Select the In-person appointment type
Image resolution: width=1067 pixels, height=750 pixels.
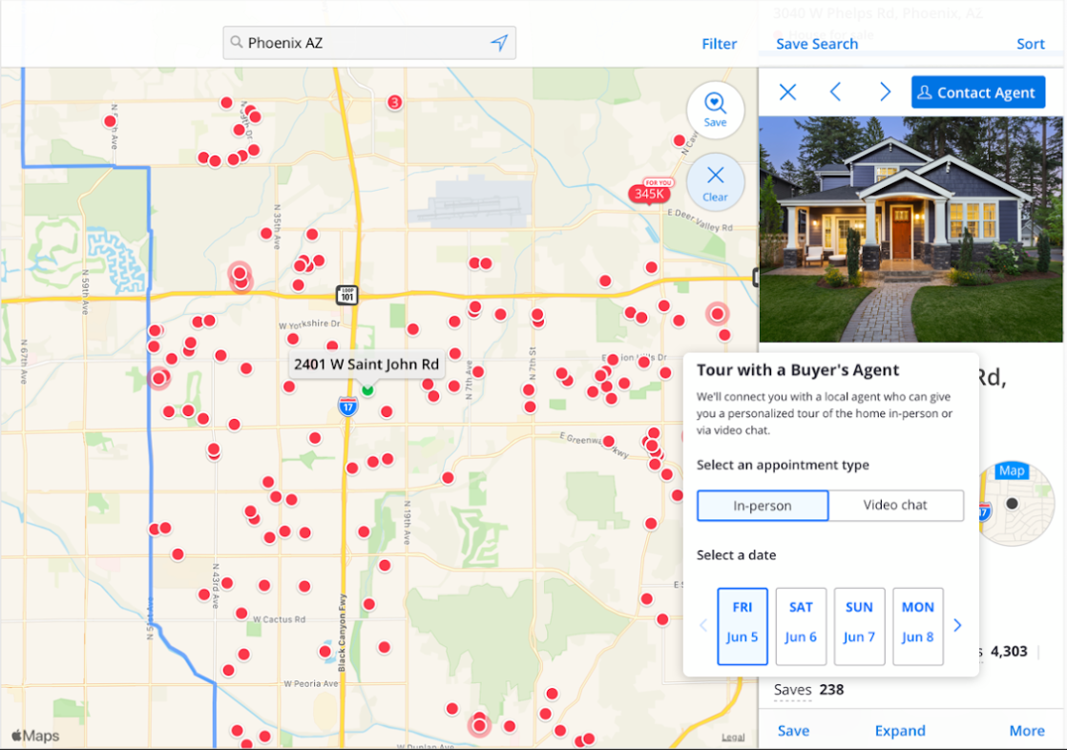[762, 505]
